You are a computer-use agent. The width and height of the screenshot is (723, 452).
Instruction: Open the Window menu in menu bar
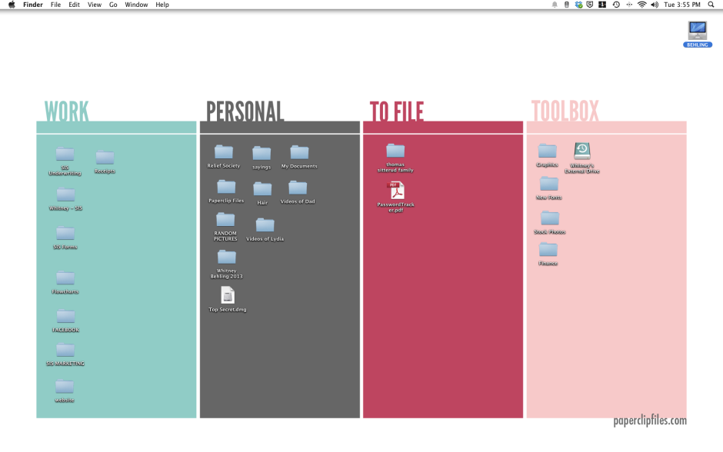coord(136,5)
